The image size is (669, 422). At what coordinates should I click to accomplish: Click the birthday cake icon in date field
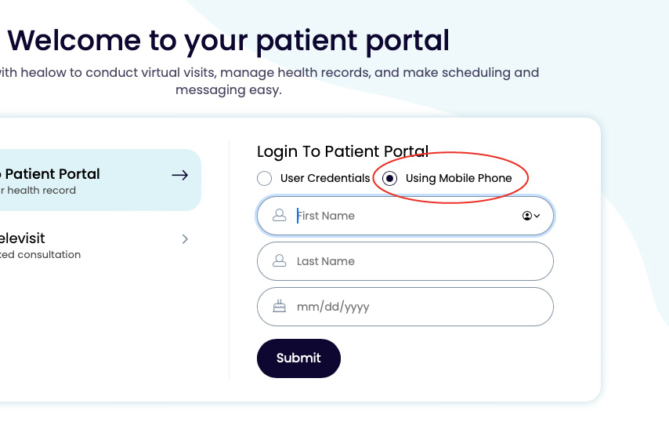[x=280, y=306]
